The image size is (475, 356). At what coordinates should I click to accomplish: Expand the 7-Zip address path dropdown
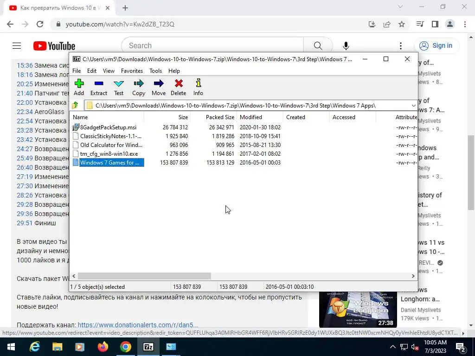pos(413,105)
